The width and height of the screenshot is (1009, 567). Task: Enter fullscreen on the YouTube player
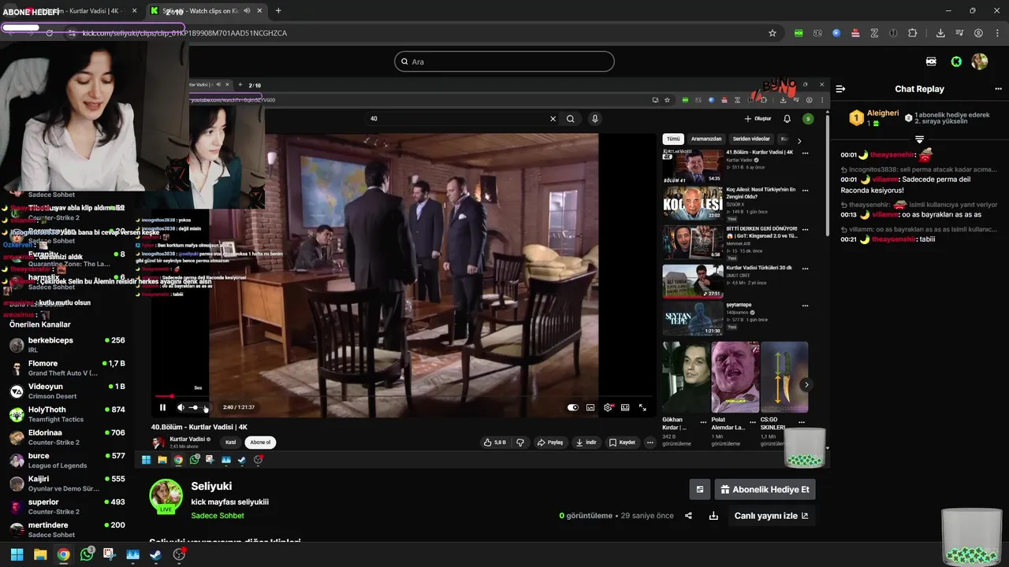click(x=642, y=407)
